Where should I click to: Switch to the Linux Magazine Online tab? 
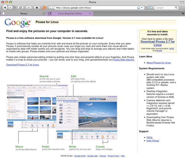(x=70, y=14)
